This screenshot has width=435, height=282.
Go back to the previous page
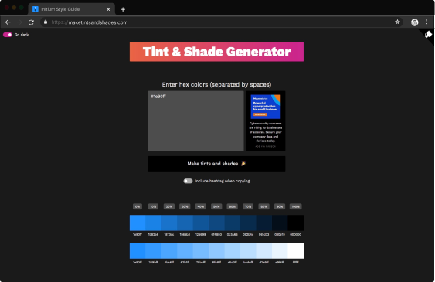coord(8,22)
